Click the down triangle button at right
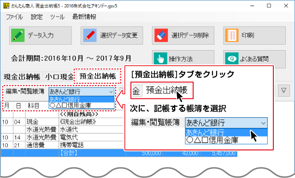The image size is (295, 178). coord(284,91)
